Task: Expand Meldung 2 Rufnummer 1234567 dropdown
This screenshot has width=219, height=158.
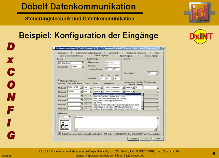Action: 81,91
